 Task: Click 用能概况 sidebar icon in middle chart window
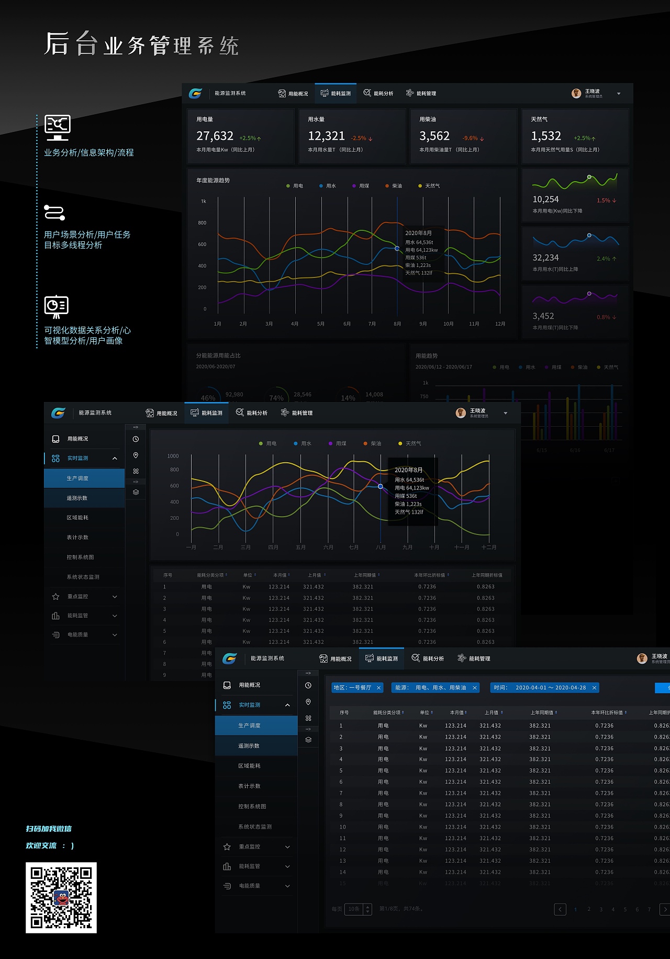pyautogui.click(x=55, y=439)
